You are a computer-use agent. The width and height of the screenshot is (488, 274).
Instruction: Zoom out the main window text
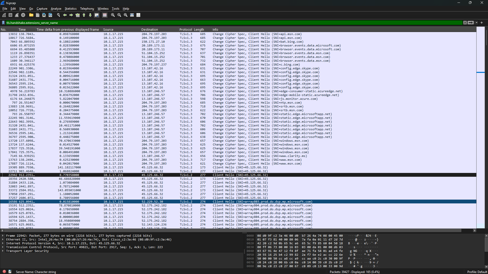click(119, 15)
